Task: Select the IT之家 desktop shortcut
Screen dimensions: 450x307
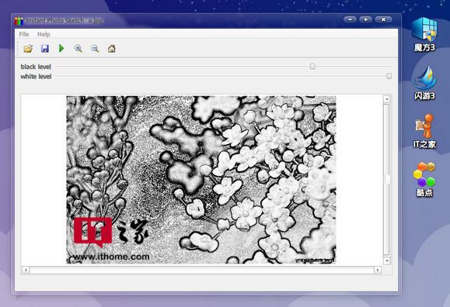Action: click(424, 131)
